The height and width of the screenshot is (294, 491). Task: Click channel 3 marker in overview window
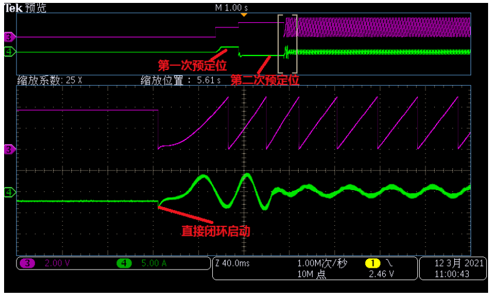(9, 37)
